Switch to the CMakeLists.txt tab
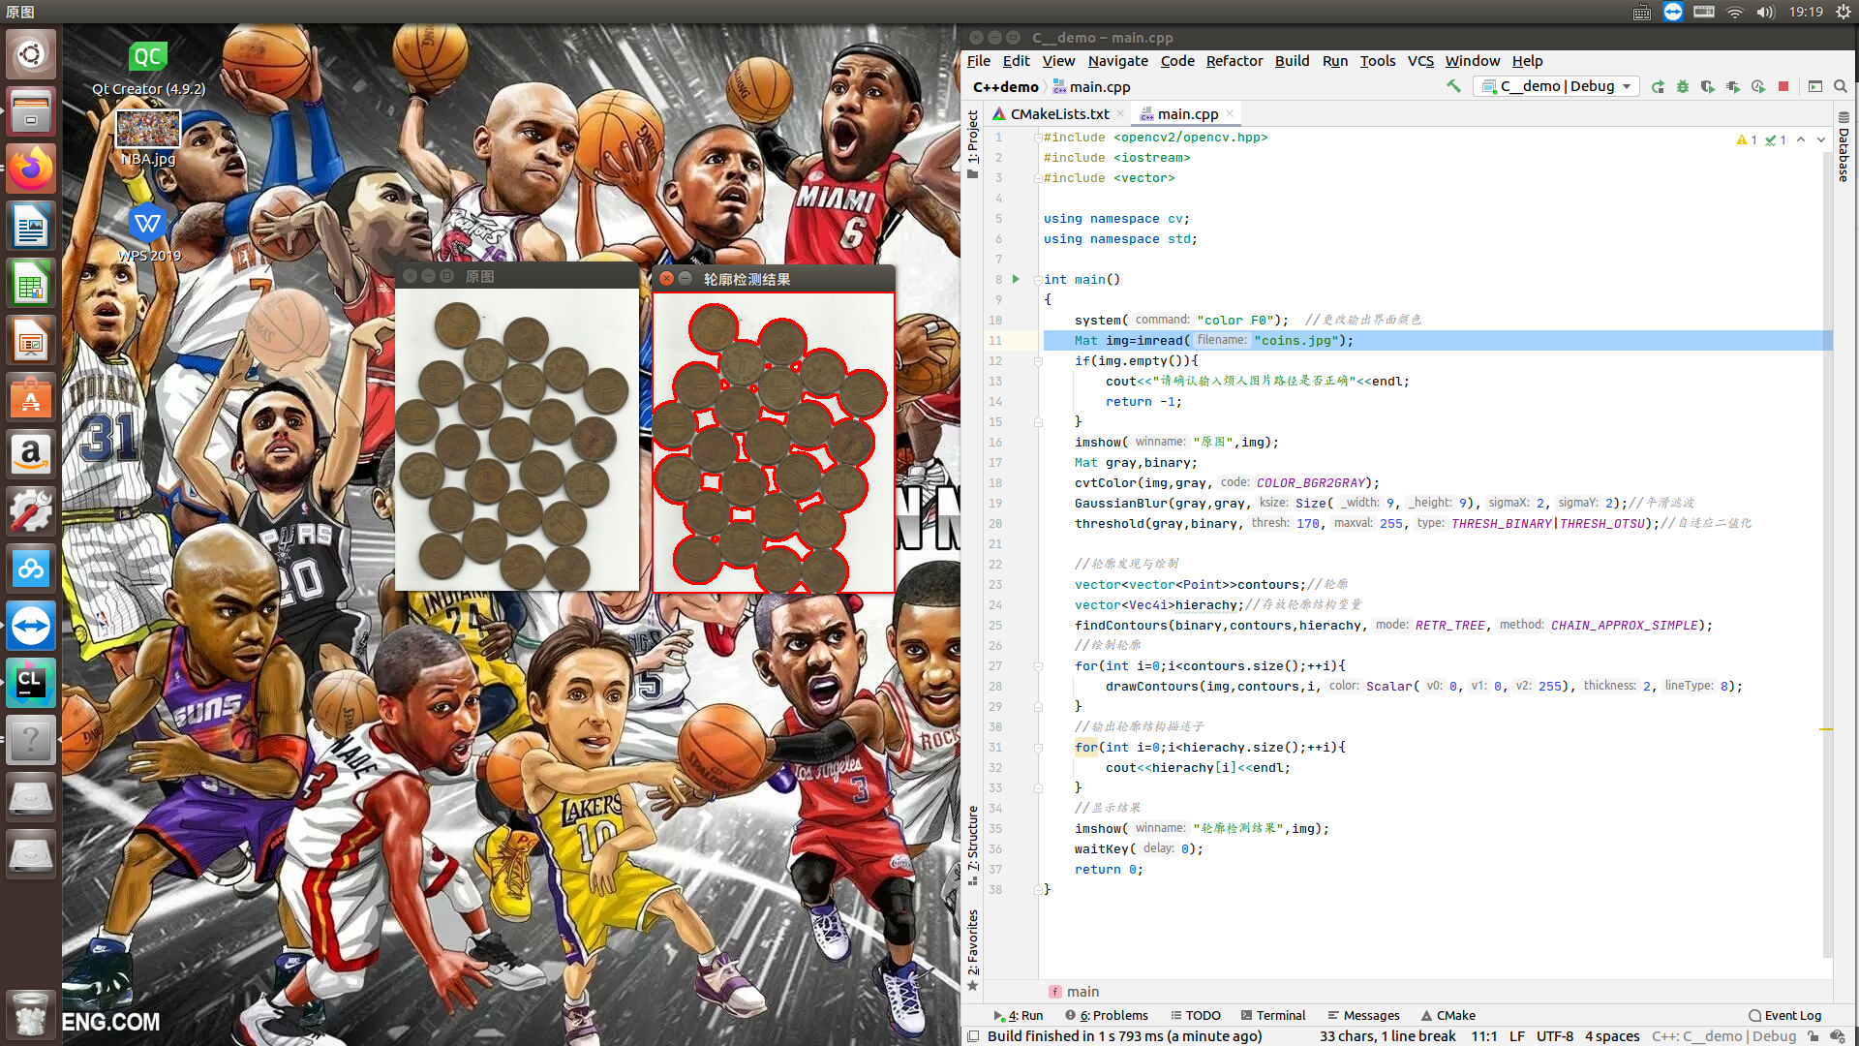 pos(1059,114)
